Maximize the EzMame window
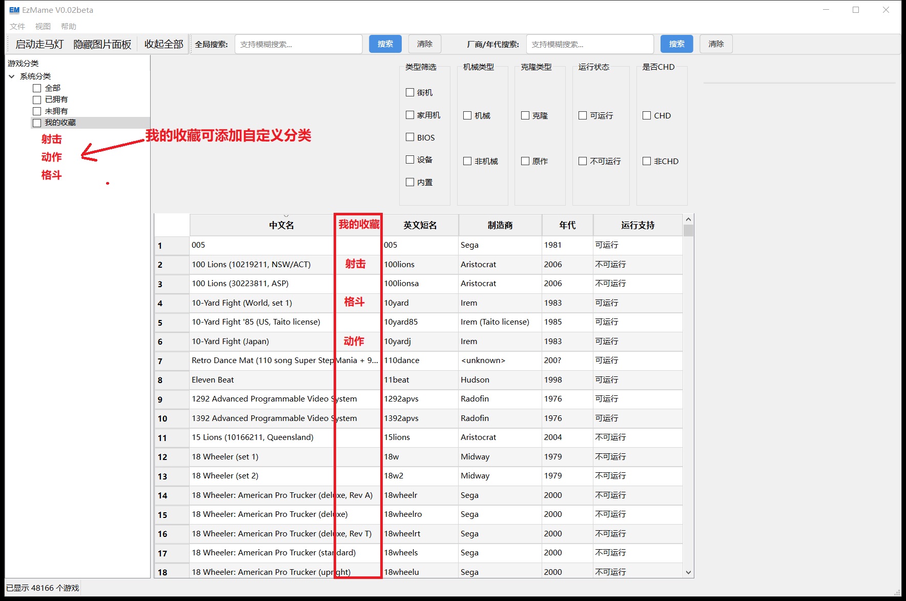The width and height of the screenshot is (906, 601). (856, 10)
